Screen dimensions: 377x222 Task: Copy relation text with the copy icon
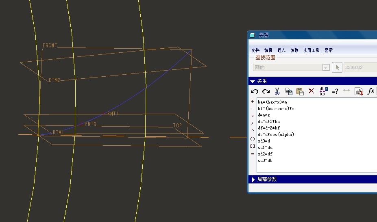(x=289, y=91)
